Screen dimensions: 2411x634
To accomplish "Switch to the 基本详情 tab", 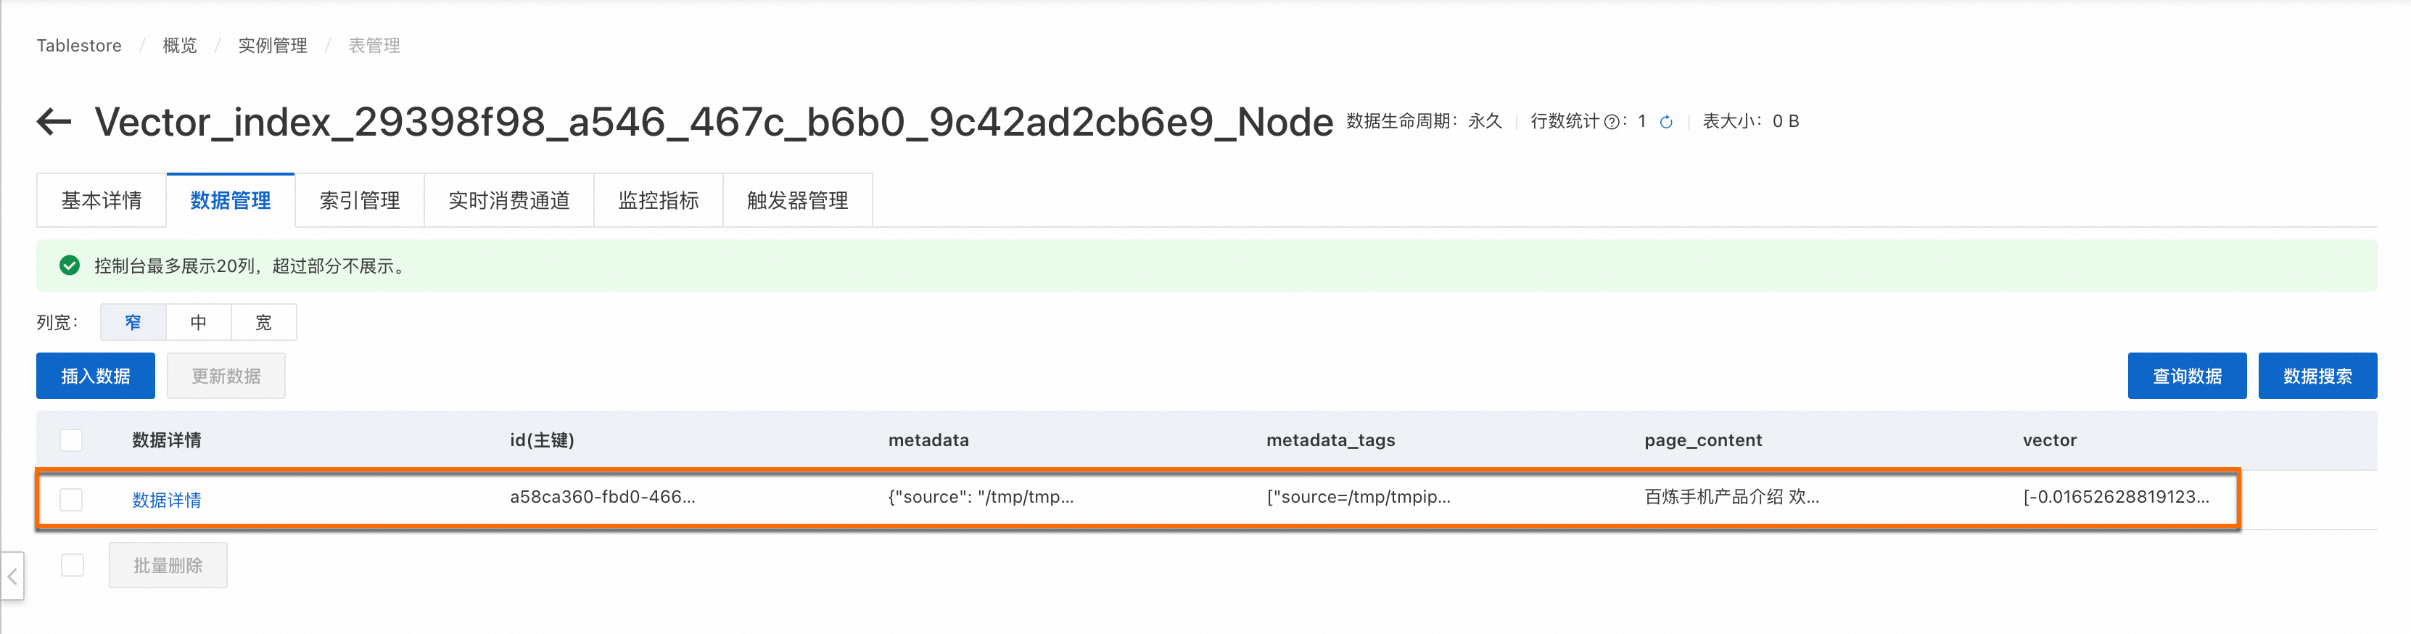I will (x=101, y=200).
